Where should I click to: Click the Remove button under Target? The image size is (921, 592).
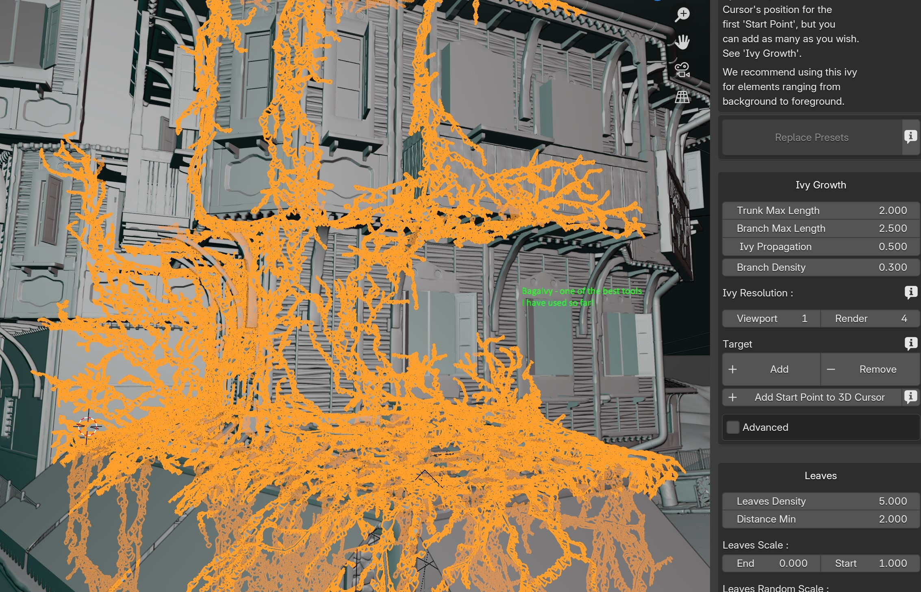coord(878,369)
